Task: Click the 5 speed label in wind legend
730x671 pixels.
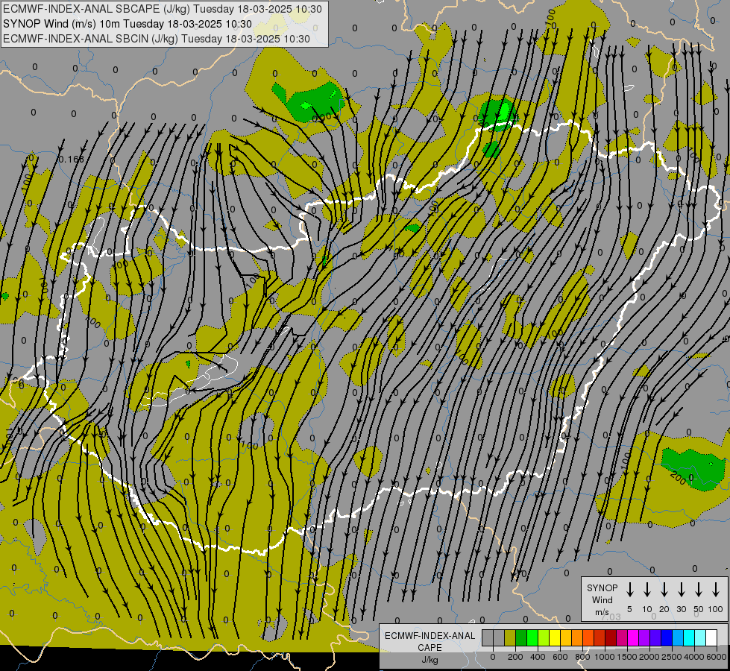Action: point(629,609)
